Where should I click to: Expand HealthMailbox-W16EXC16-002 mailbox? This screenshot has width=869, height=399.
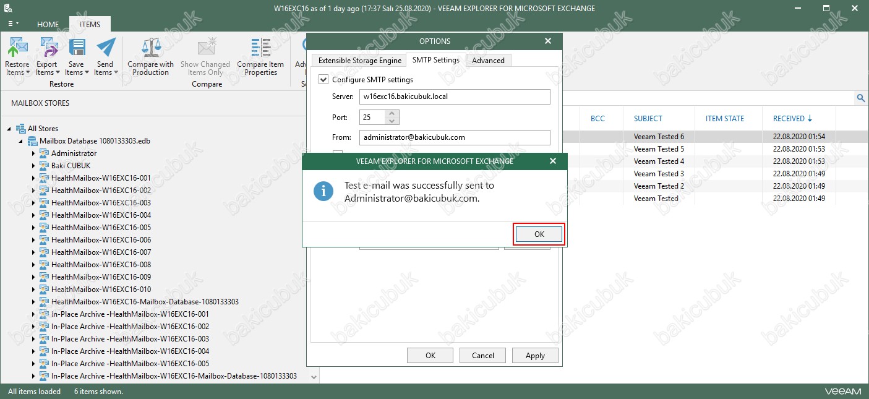pyautogui.click(x=33, y=191)
